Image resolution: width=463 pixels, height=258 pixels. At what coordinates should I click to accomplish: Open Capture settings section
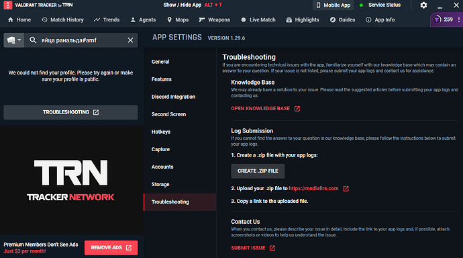[x=180, y=149]
